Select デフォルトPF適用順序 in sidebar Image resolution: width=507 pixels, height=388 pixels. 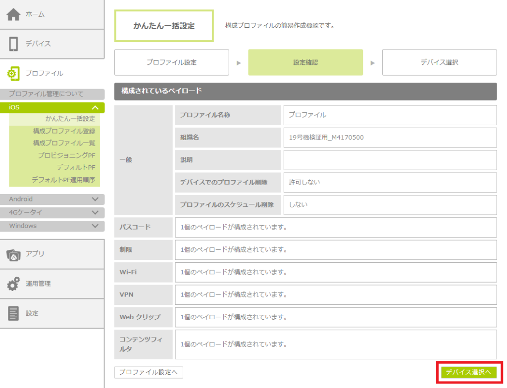tap(63, 180)
